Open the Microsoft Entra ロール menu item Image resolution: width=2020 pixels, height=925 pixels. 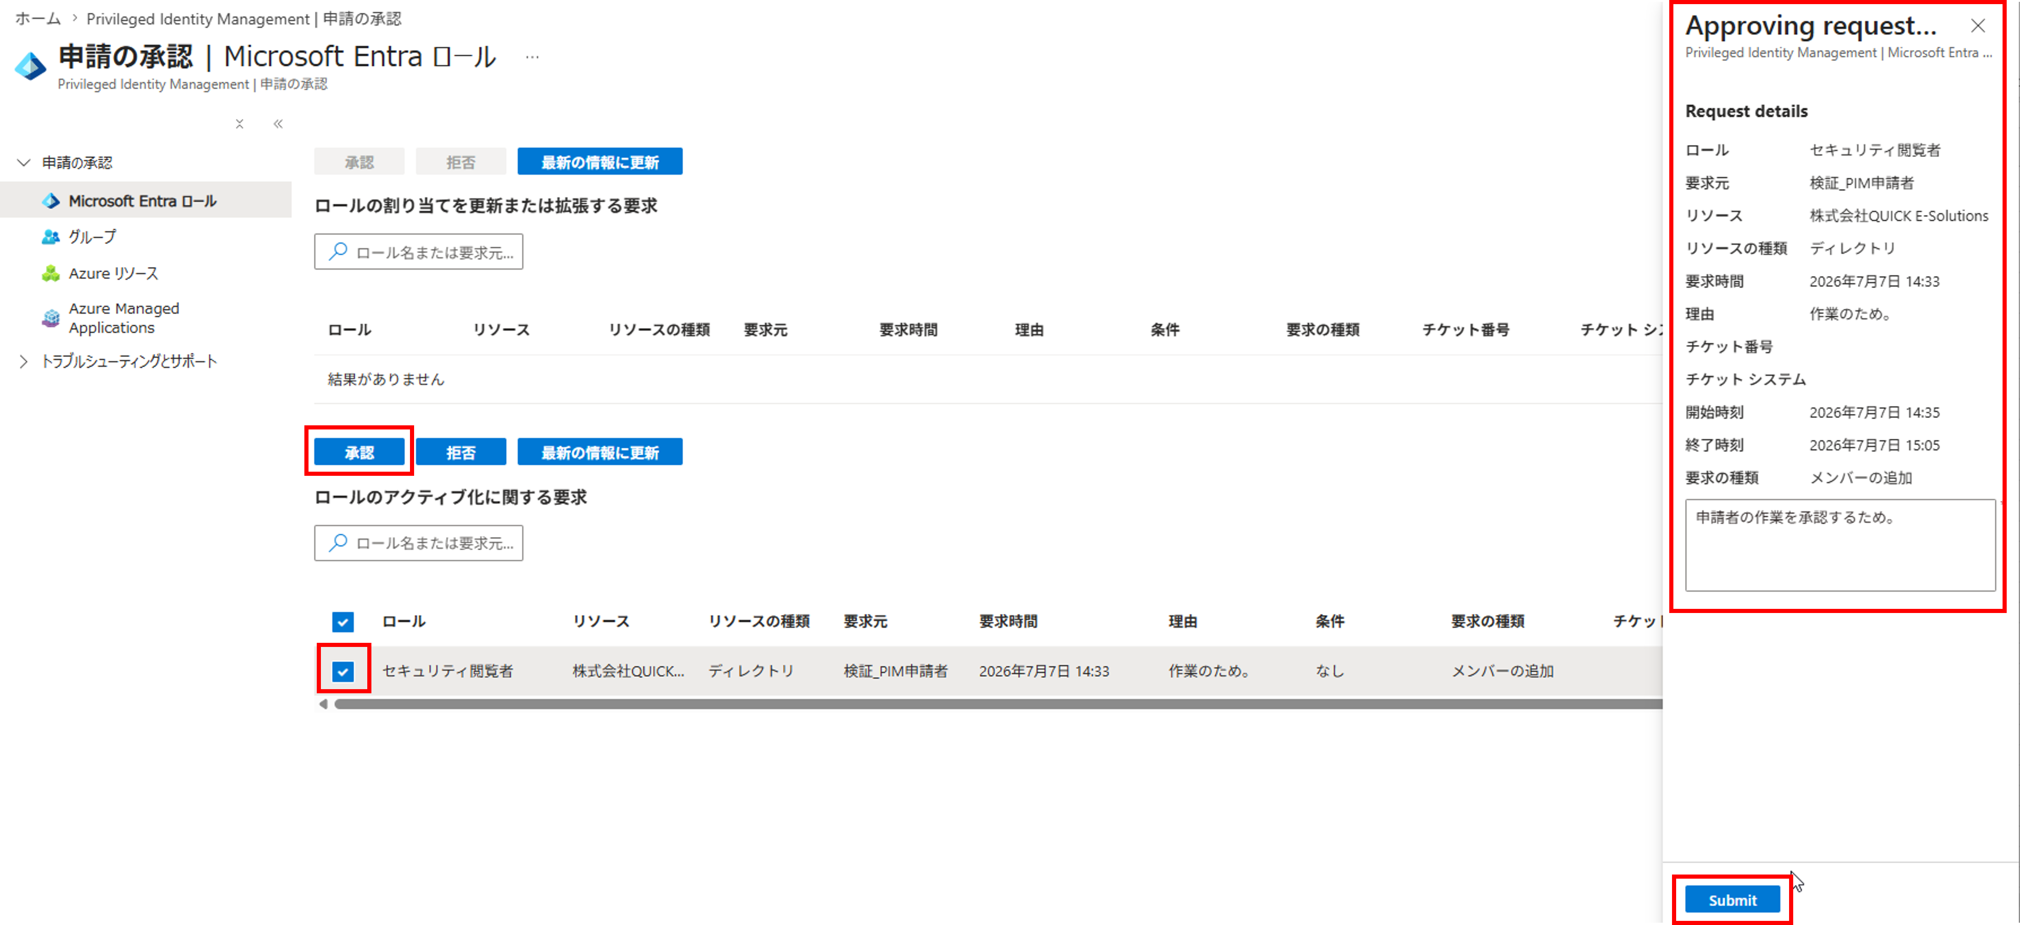[145, 201]
